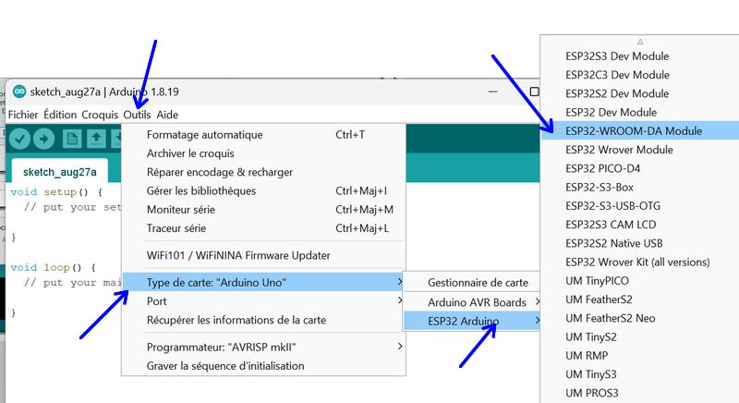Open the Aide menu

pyautogui.click(x=167, y=115)
